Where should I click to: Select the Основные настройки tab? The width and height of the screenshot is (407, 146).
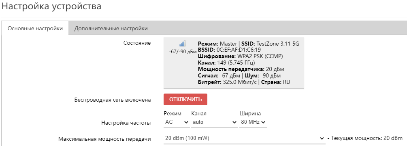point(35,28)
